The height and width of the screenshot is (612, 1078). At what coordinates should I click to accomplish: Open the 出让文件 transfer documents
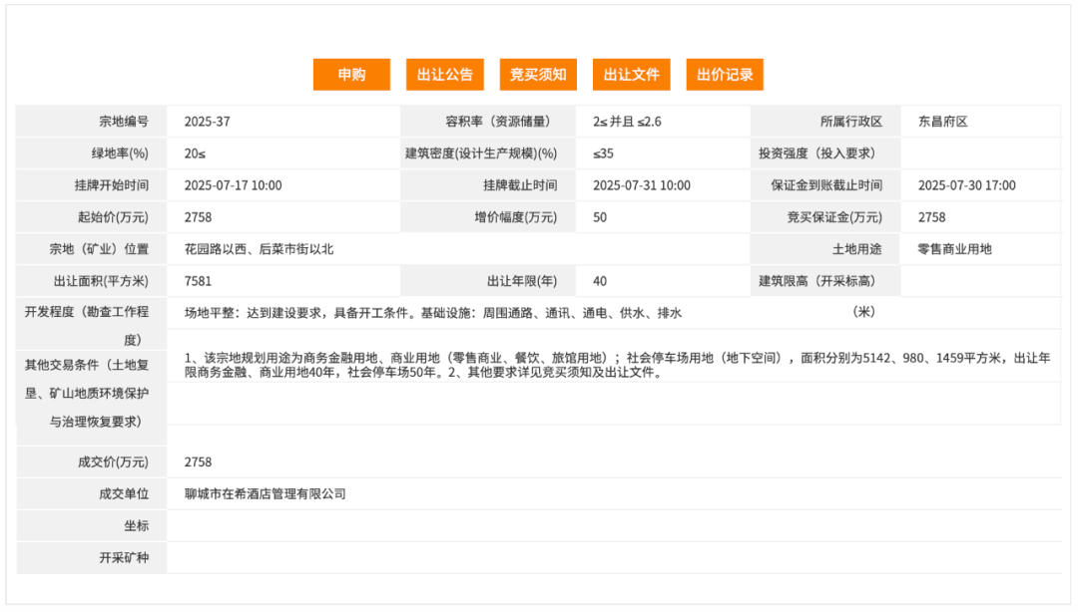point(633,74)
